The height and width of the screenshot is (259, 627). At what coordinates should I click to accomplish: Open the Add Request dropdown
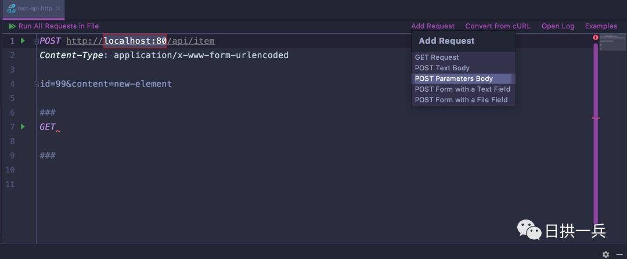click(x=433, y=26)
